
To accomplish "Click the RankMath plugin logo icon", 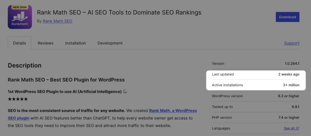I will (x=20, y=17).
